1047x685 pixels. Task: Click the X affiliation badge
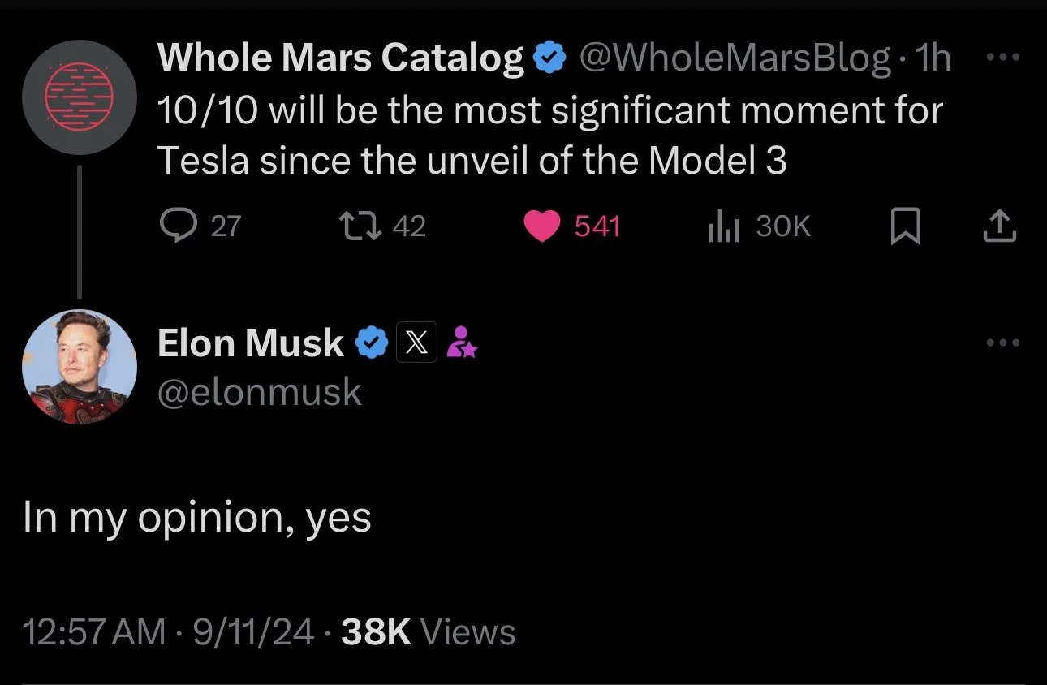pyautogui.click(x=416, y=343)
